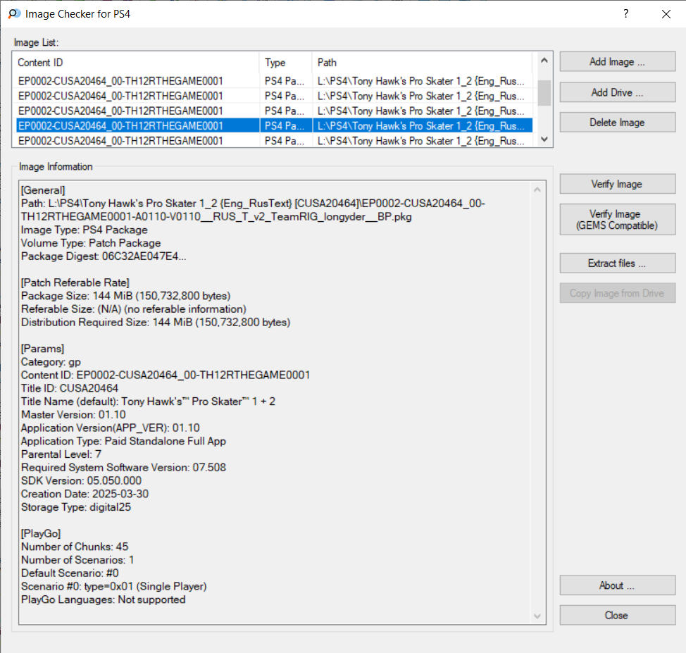The image size is (686, 653).
Task: Click the Required System Software Version line
Action: click(123, 468)
